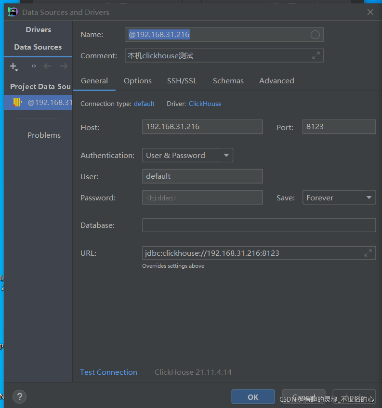Click Test Connection link
Screen dimensions: 382x408
[108, 372]
